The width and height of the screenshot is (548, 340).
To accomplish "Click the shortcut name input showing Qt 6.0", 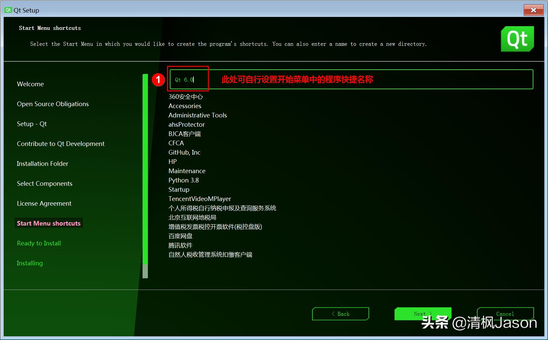I will [x=188, y=80].
